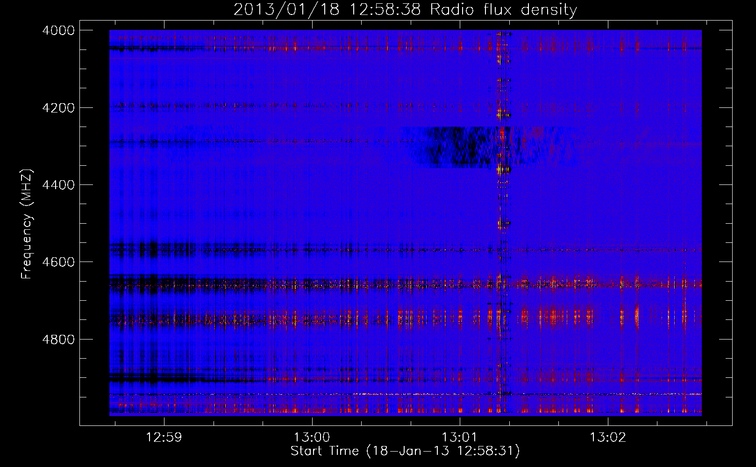Click the 4000 frequency tick label
This screenshot has height=467, width=756.
(58, 30)
